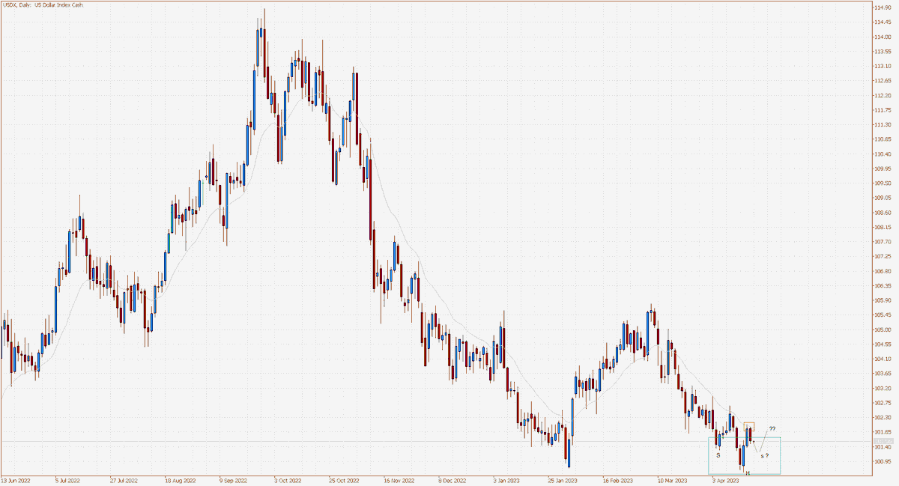Click the 107.25 price axis label
Image resolution: width=899 pixels, height=486 pixels.
tap(882, 256)
